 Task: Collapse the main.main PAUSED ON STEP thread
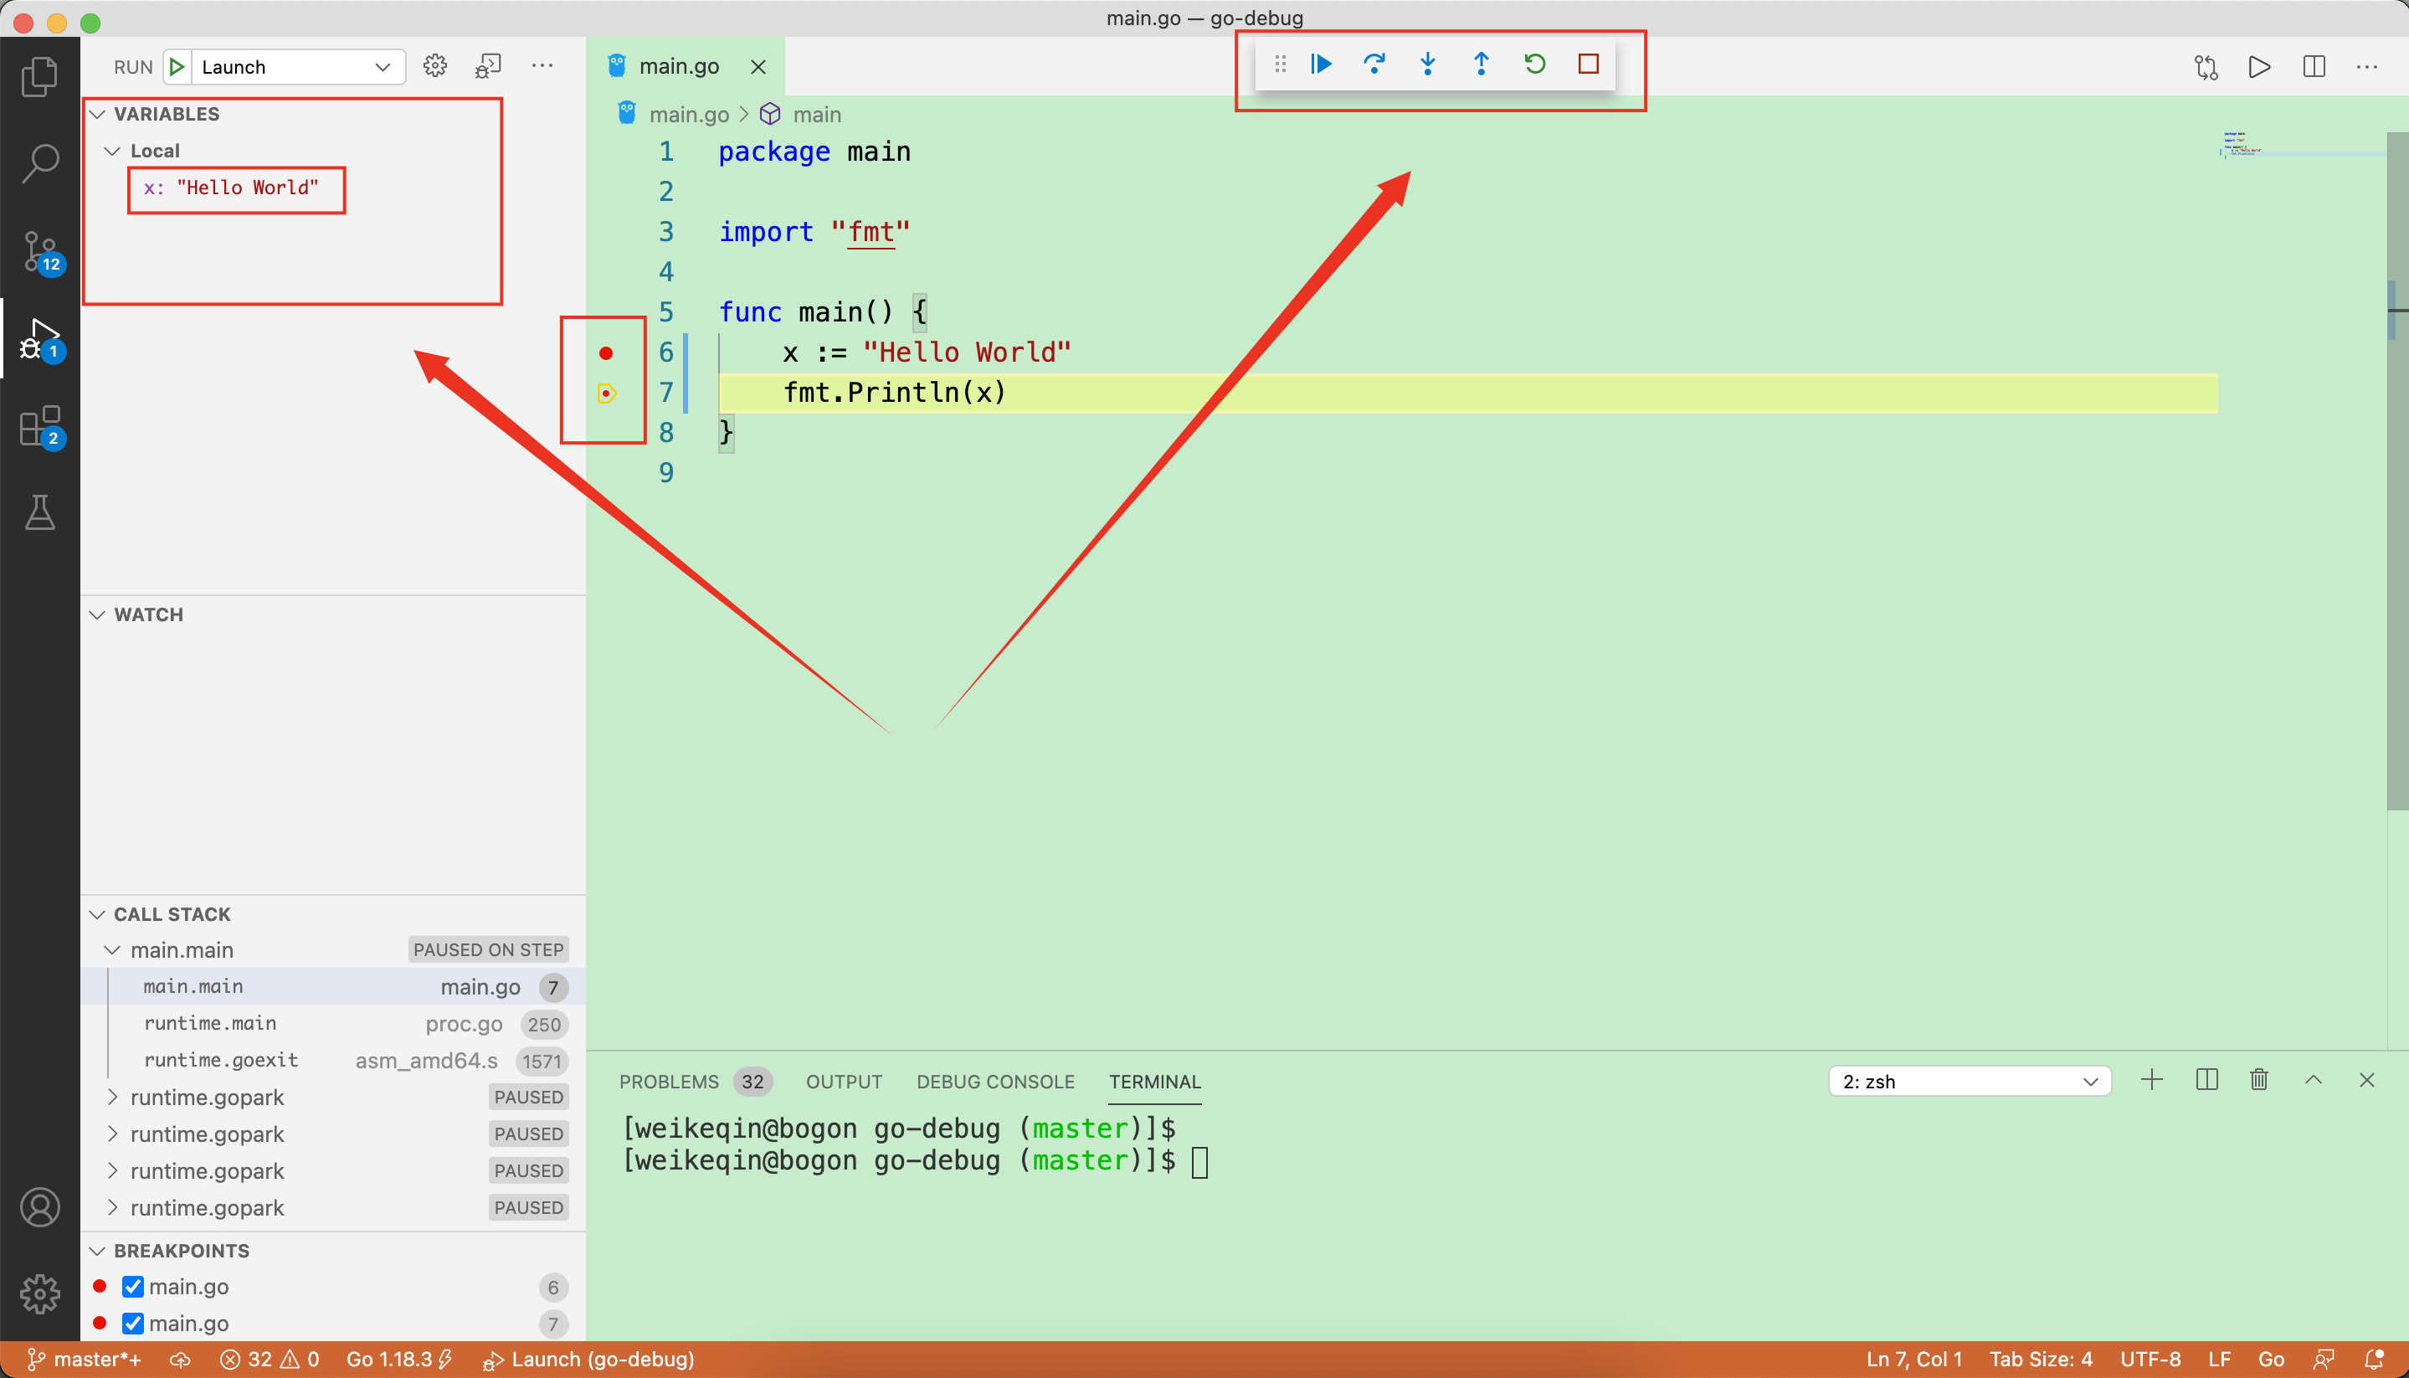pyautogui.click(x=113, y=949)
